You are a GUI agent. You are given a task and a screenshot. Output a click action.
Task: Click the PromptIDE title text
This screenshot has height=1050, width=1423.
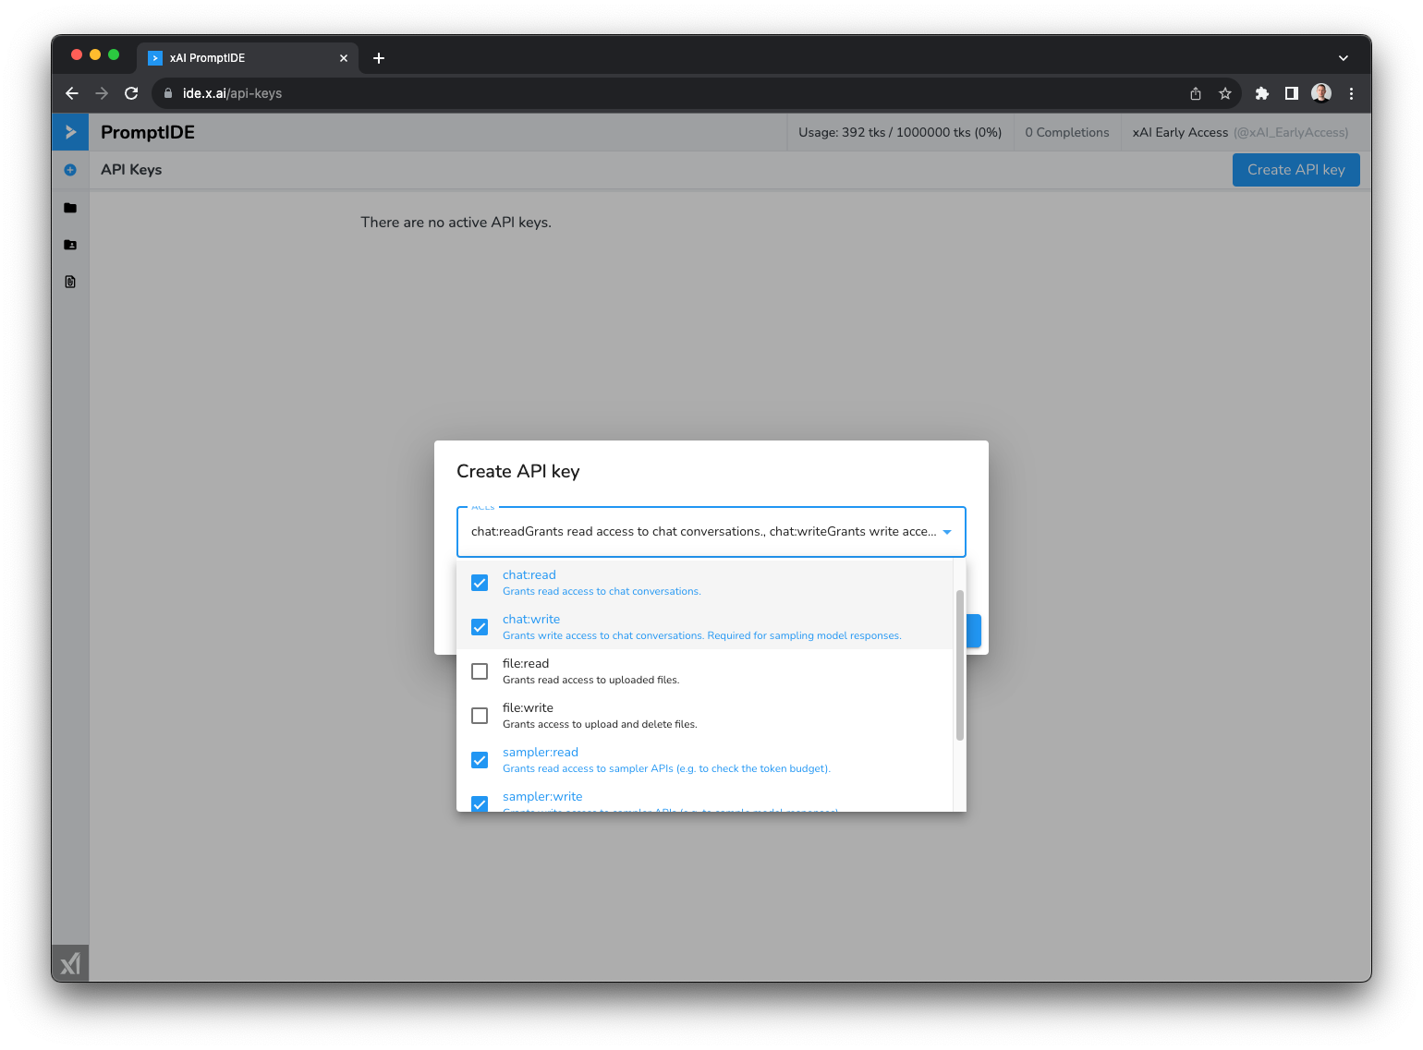point(148,132)
